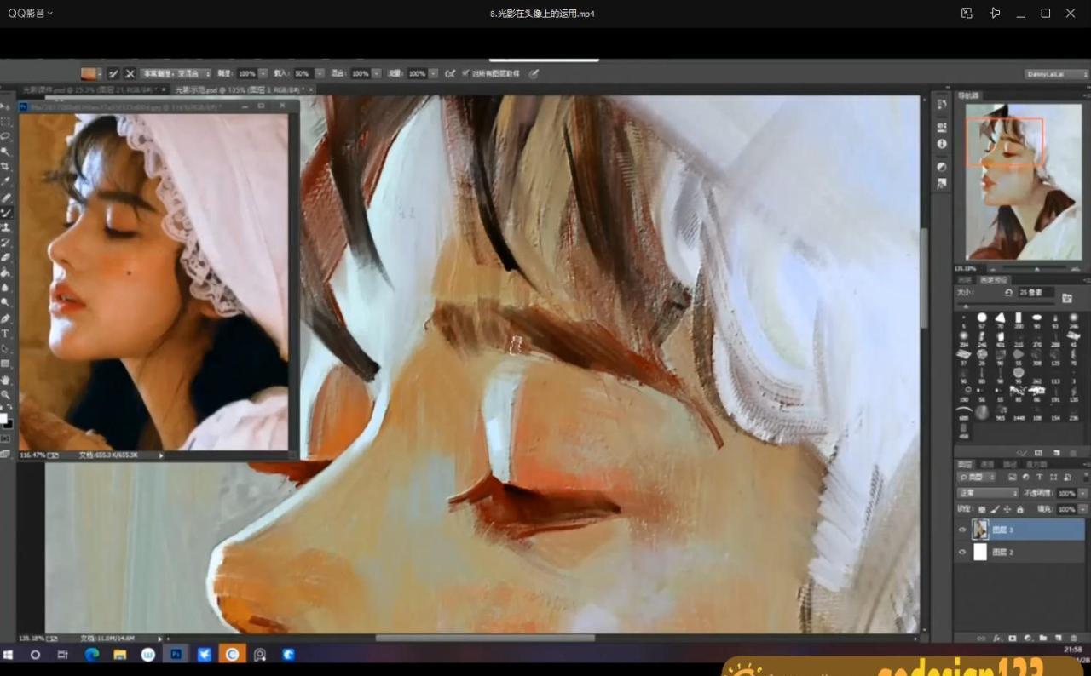Toggle the sample all layers checkbox
Screen dimensions: 1091x676
(x=465, y=74)
